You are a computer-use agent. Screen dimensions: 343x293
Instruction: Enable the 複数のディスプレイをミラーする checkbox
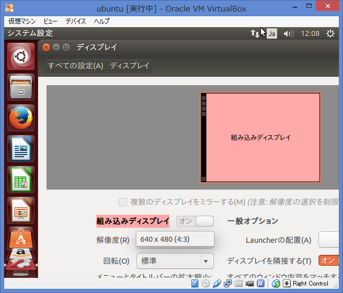click(123, 202)
